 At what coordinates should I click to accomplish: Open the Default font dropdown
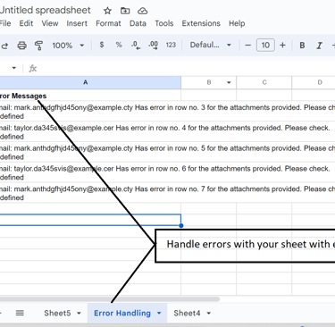(x=211, y=45)
